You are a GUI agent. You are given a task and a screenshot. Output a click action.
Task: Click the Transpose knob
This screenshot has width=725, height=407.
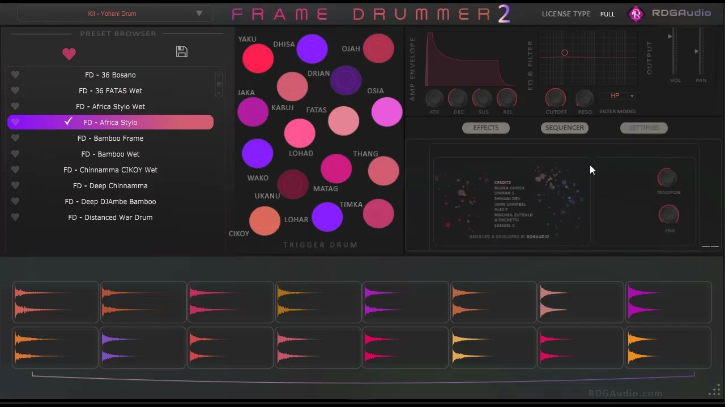coord(668,178)
